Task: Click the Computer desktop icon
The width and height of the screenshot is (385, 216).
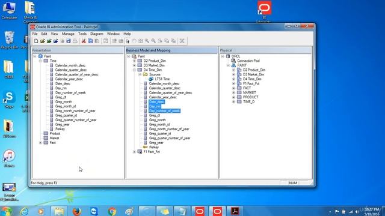Action: (x=9, y=11)
